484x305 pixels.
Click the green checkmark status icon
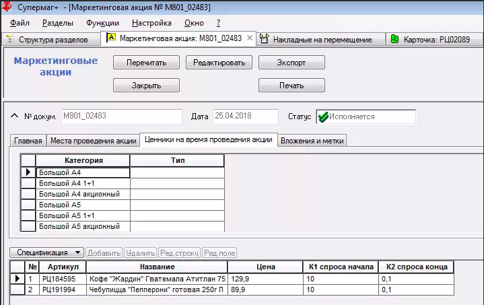click(x=323, y=116)
